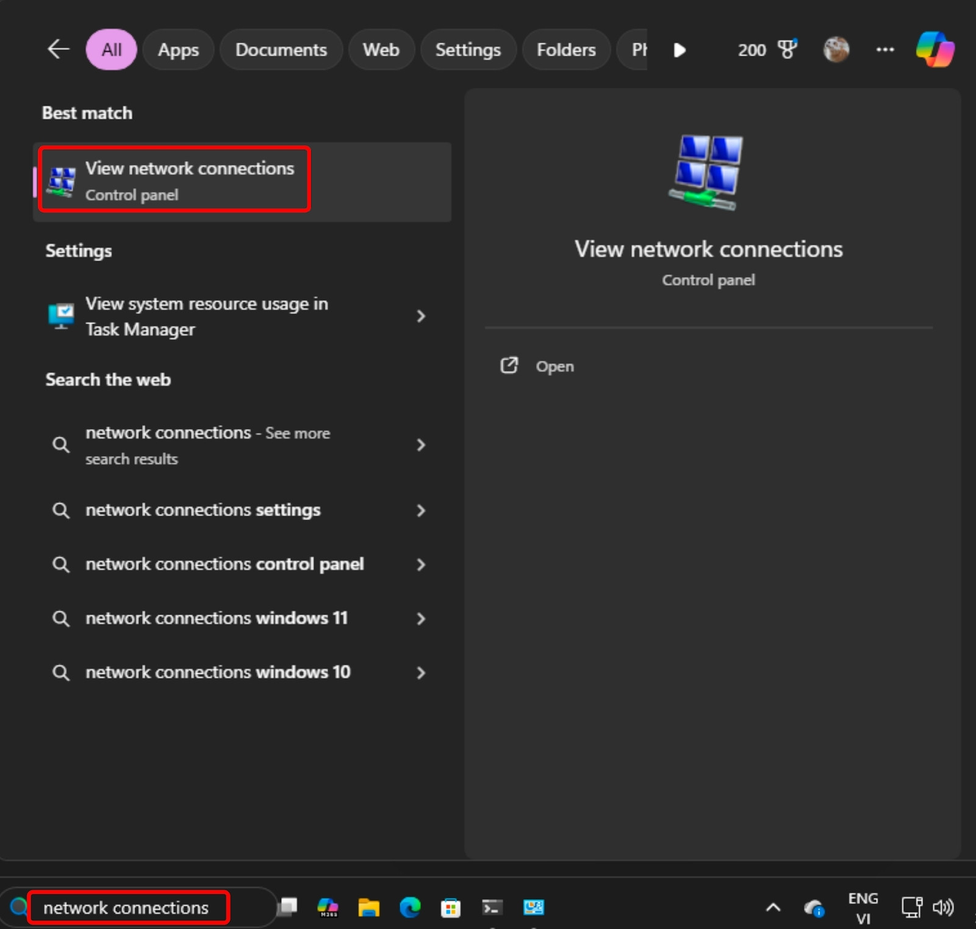This screenshot has width=976, height=929.
Task: Open Copilot from the search window
Action: (935, 49)
